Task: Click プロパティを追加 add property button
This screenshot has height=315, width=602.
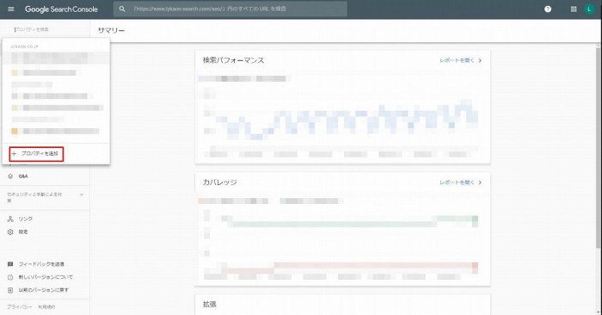Action: [x=36, y=154]
